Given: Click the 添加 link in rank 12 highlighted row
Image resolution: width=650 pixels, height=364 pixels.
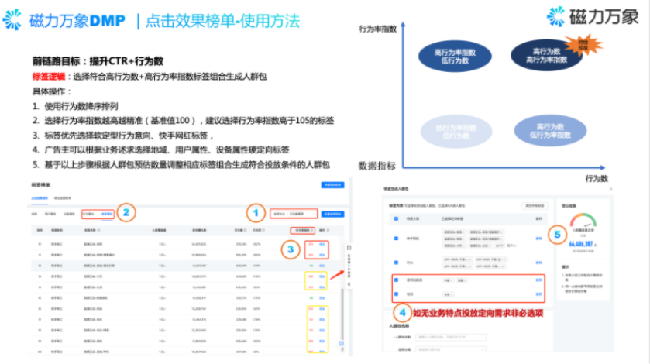Looking at the screenshot, I should click(322, 266).
